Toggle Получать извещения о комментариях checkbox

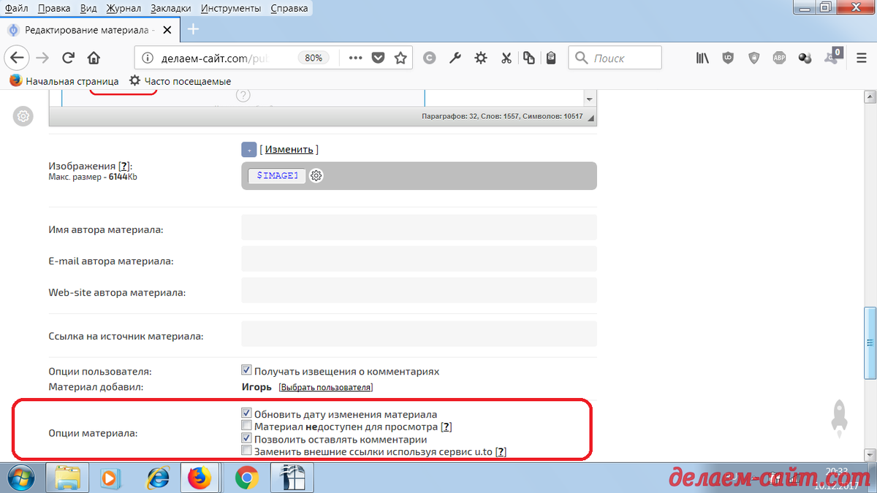pyautogui.click(x=246, y=370)
